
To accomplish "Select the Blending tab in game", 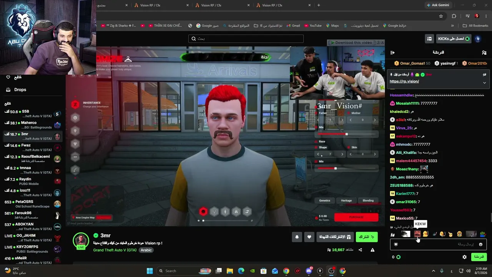I will 368,200.
